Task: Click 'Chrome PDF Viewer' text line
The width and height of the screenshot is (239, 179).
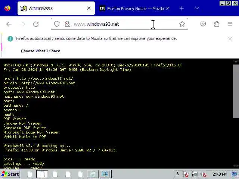Action: 22,123
